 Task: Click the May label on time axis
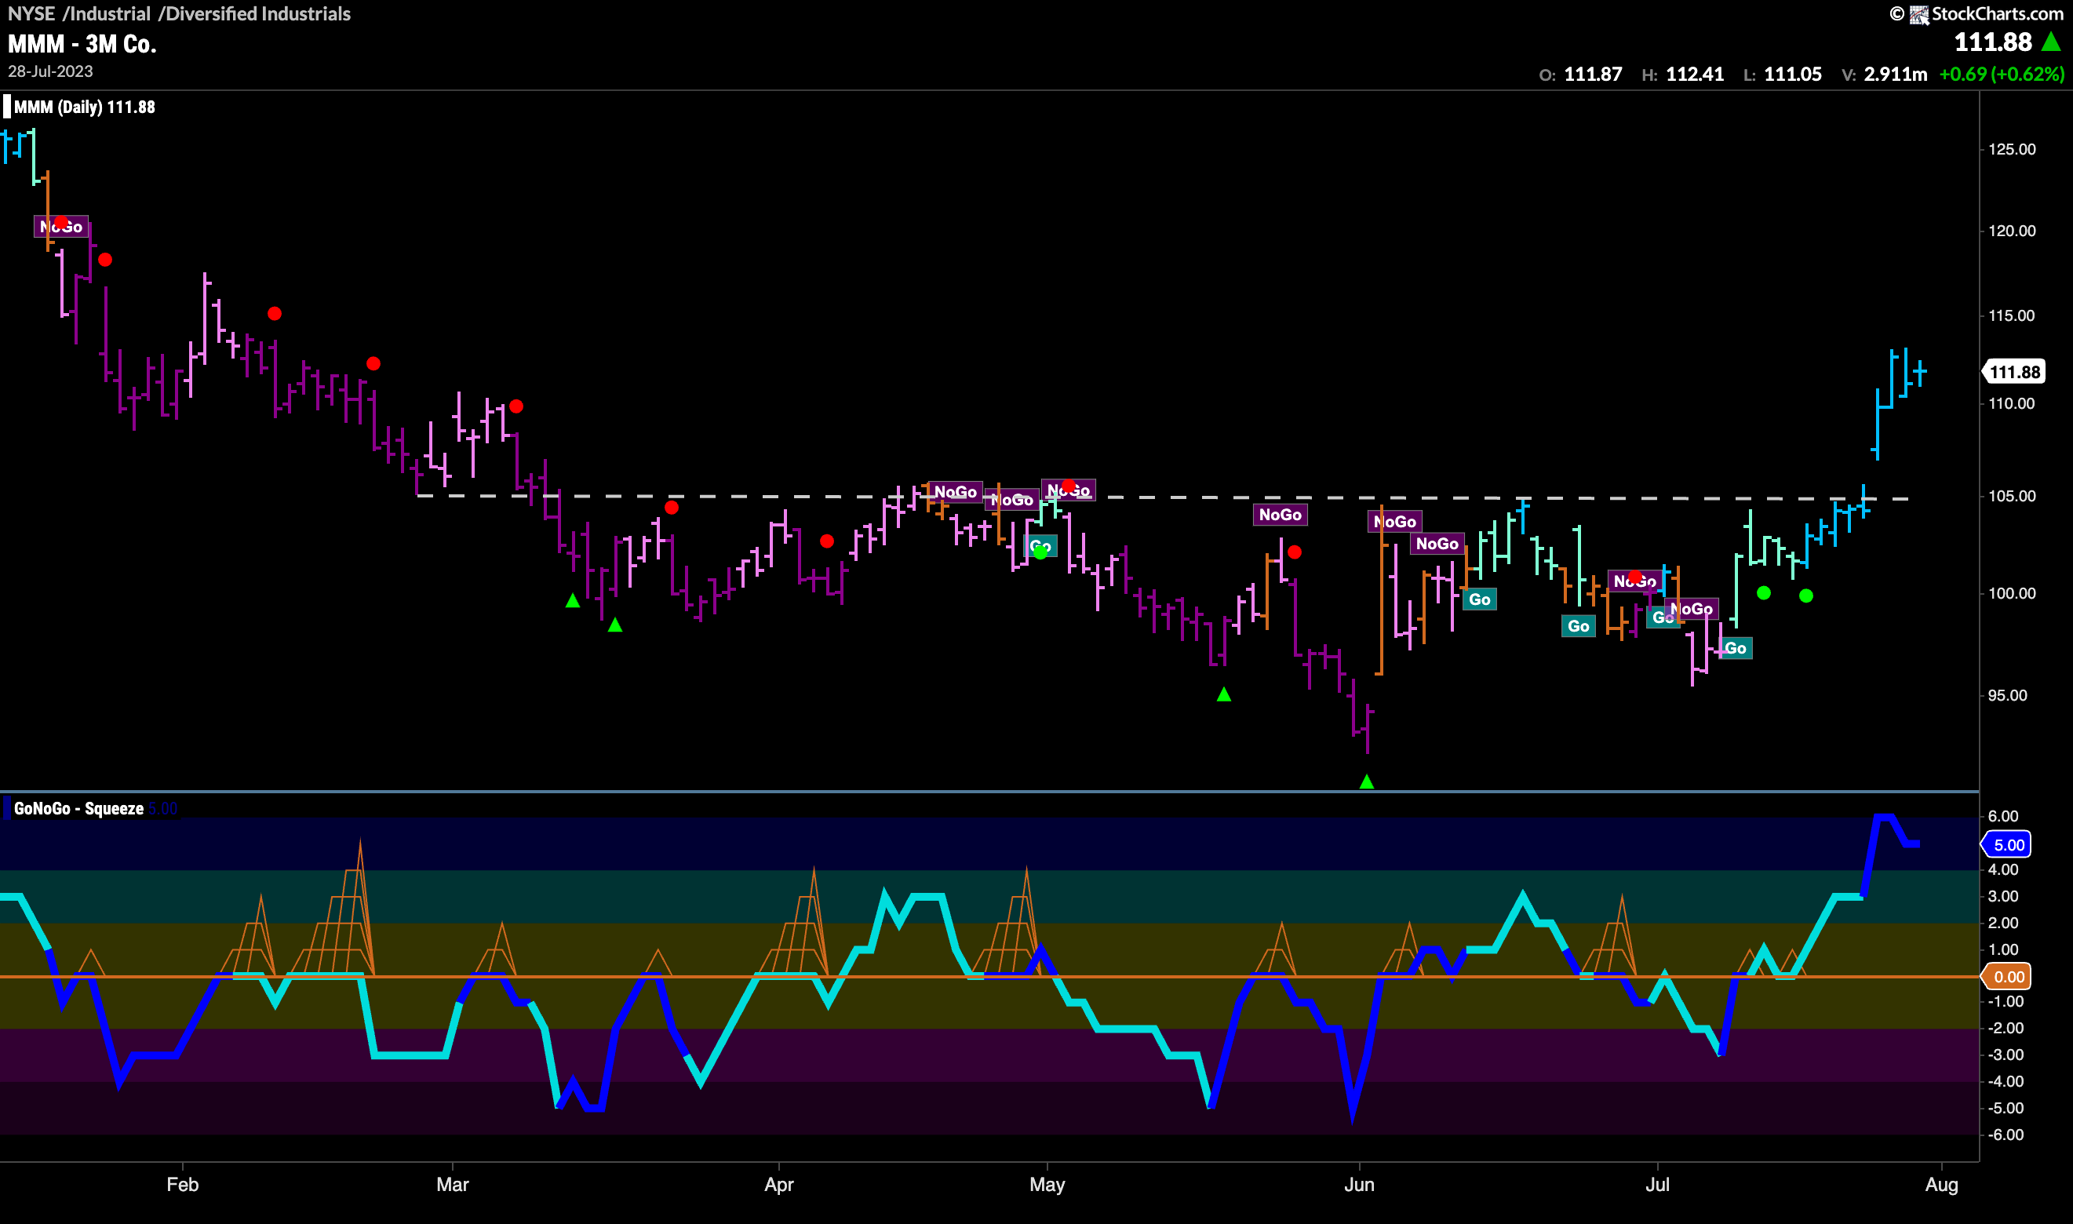tap(1047, 1185)
